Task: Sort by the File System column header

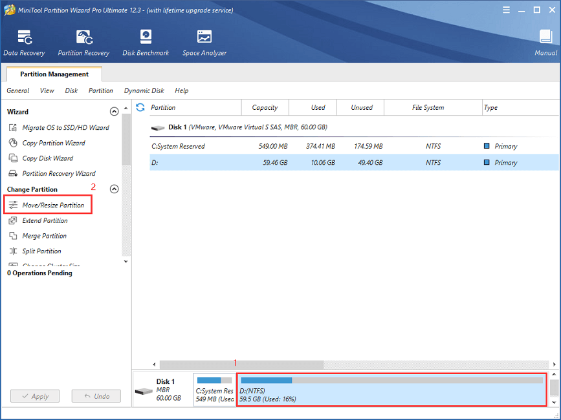Action: pyautogui.click(x=434, y=107)
